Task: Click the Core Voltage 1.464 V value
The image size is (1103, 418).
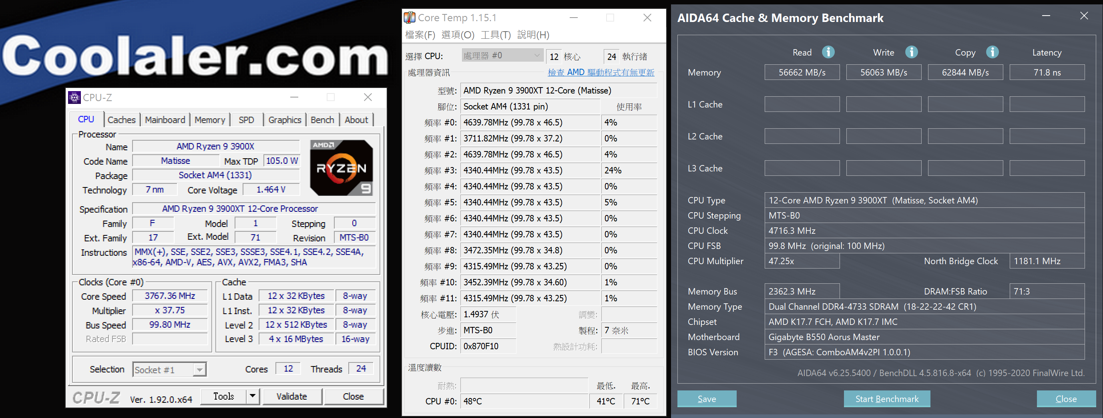Action: [271, 189]
